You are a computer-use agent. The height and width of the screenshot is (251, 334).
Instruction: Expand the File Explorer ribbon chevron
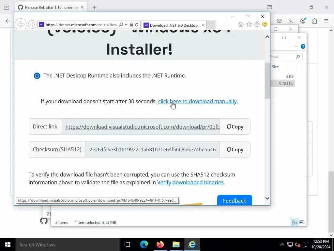tap(296, 46)
